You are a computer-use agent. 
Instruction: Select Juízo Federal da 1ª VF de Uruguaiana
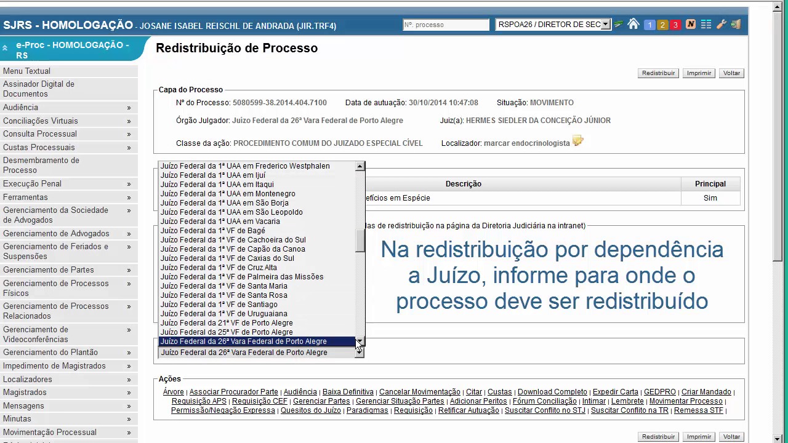pos(257,314)
